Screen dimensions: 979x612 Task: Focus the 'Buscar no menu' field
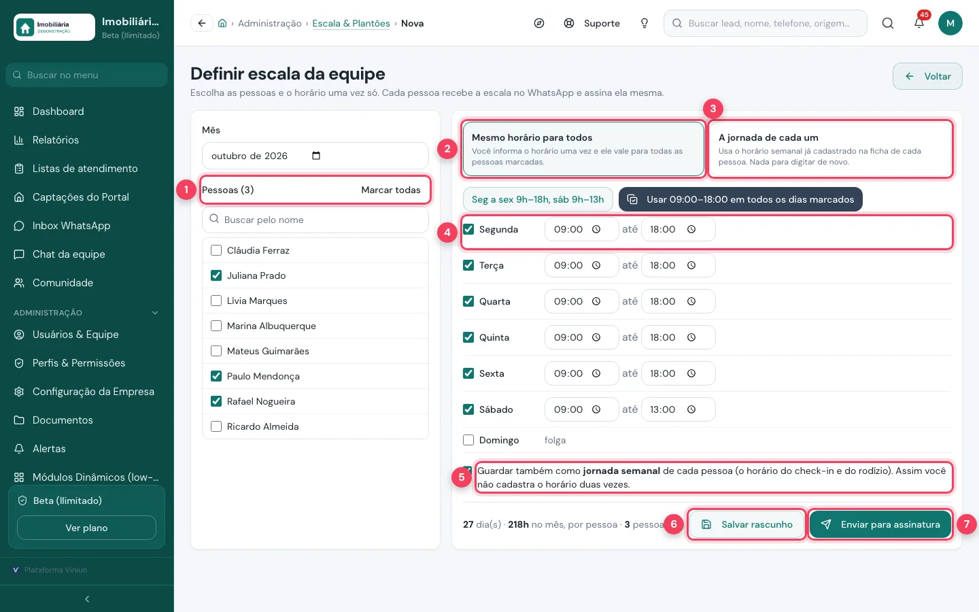[x=86, y=75]
